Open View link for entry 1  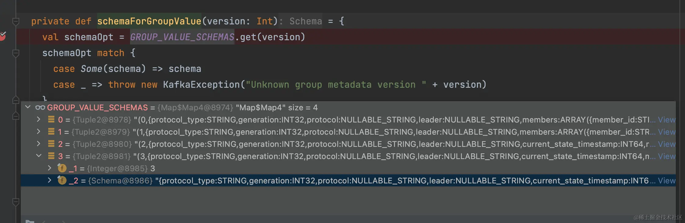666,132
